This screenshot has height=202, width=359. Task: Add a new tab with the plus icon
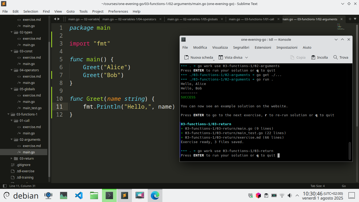(350, 19)
